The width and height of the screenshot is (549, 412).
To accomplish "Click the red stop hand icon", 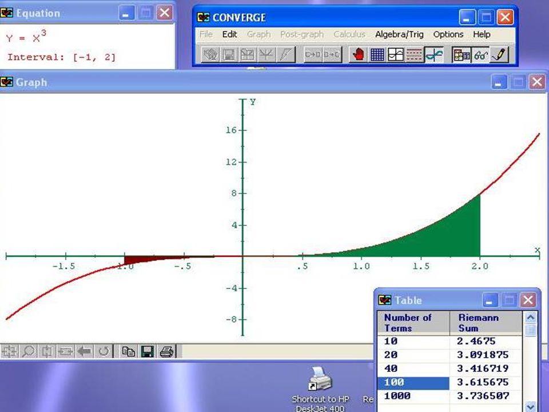I will tap(359, 55).
